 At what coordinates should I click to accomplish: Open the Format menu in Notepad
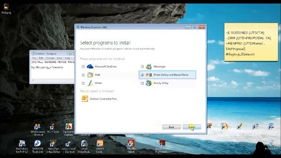coord(50,58)
